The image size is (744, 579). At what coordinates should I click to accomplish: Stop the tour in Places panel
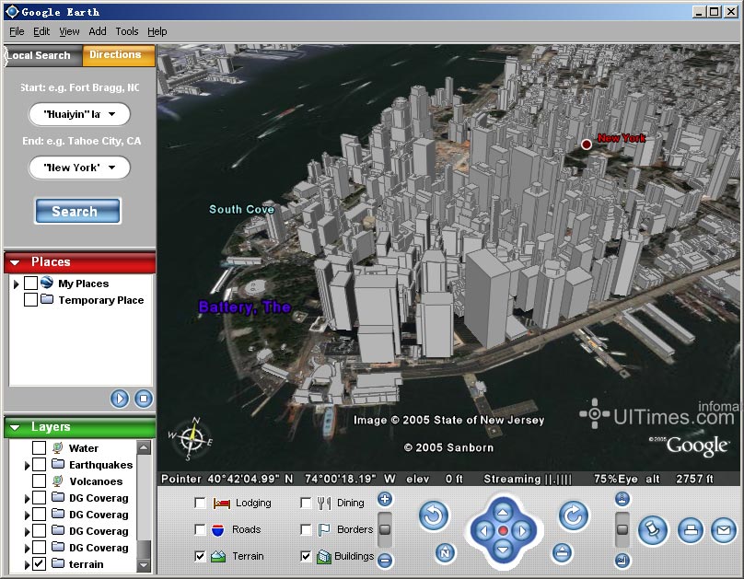point(144,399)
